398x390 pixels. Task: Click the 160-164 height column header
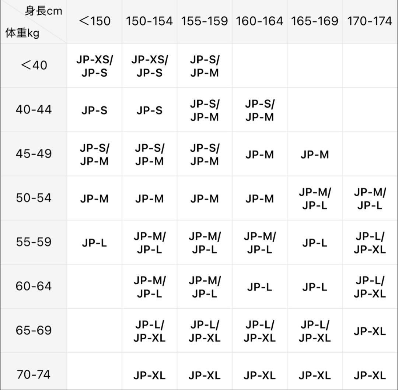coord(259,21)
